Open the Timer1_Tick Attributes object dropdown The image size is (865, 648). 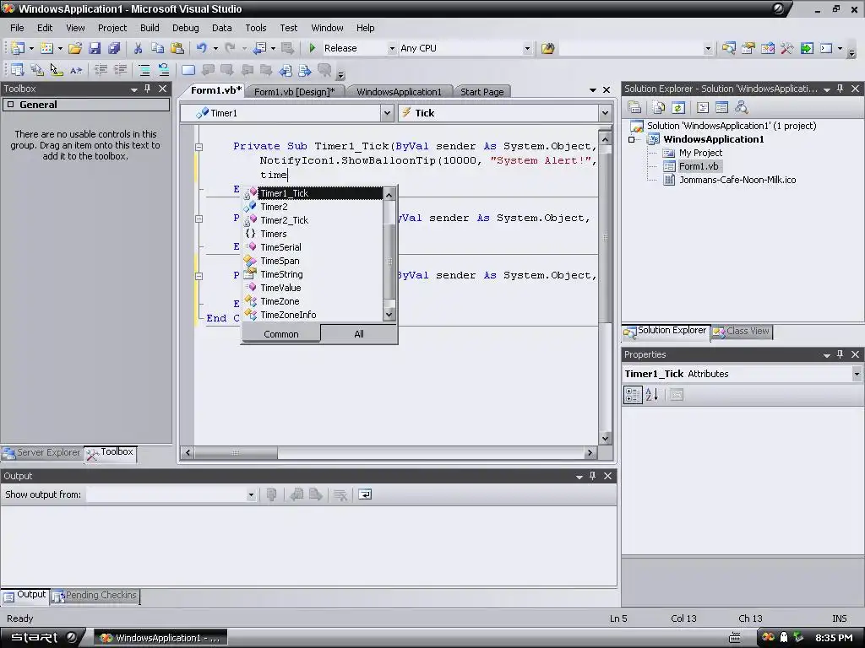coord(857,374)
